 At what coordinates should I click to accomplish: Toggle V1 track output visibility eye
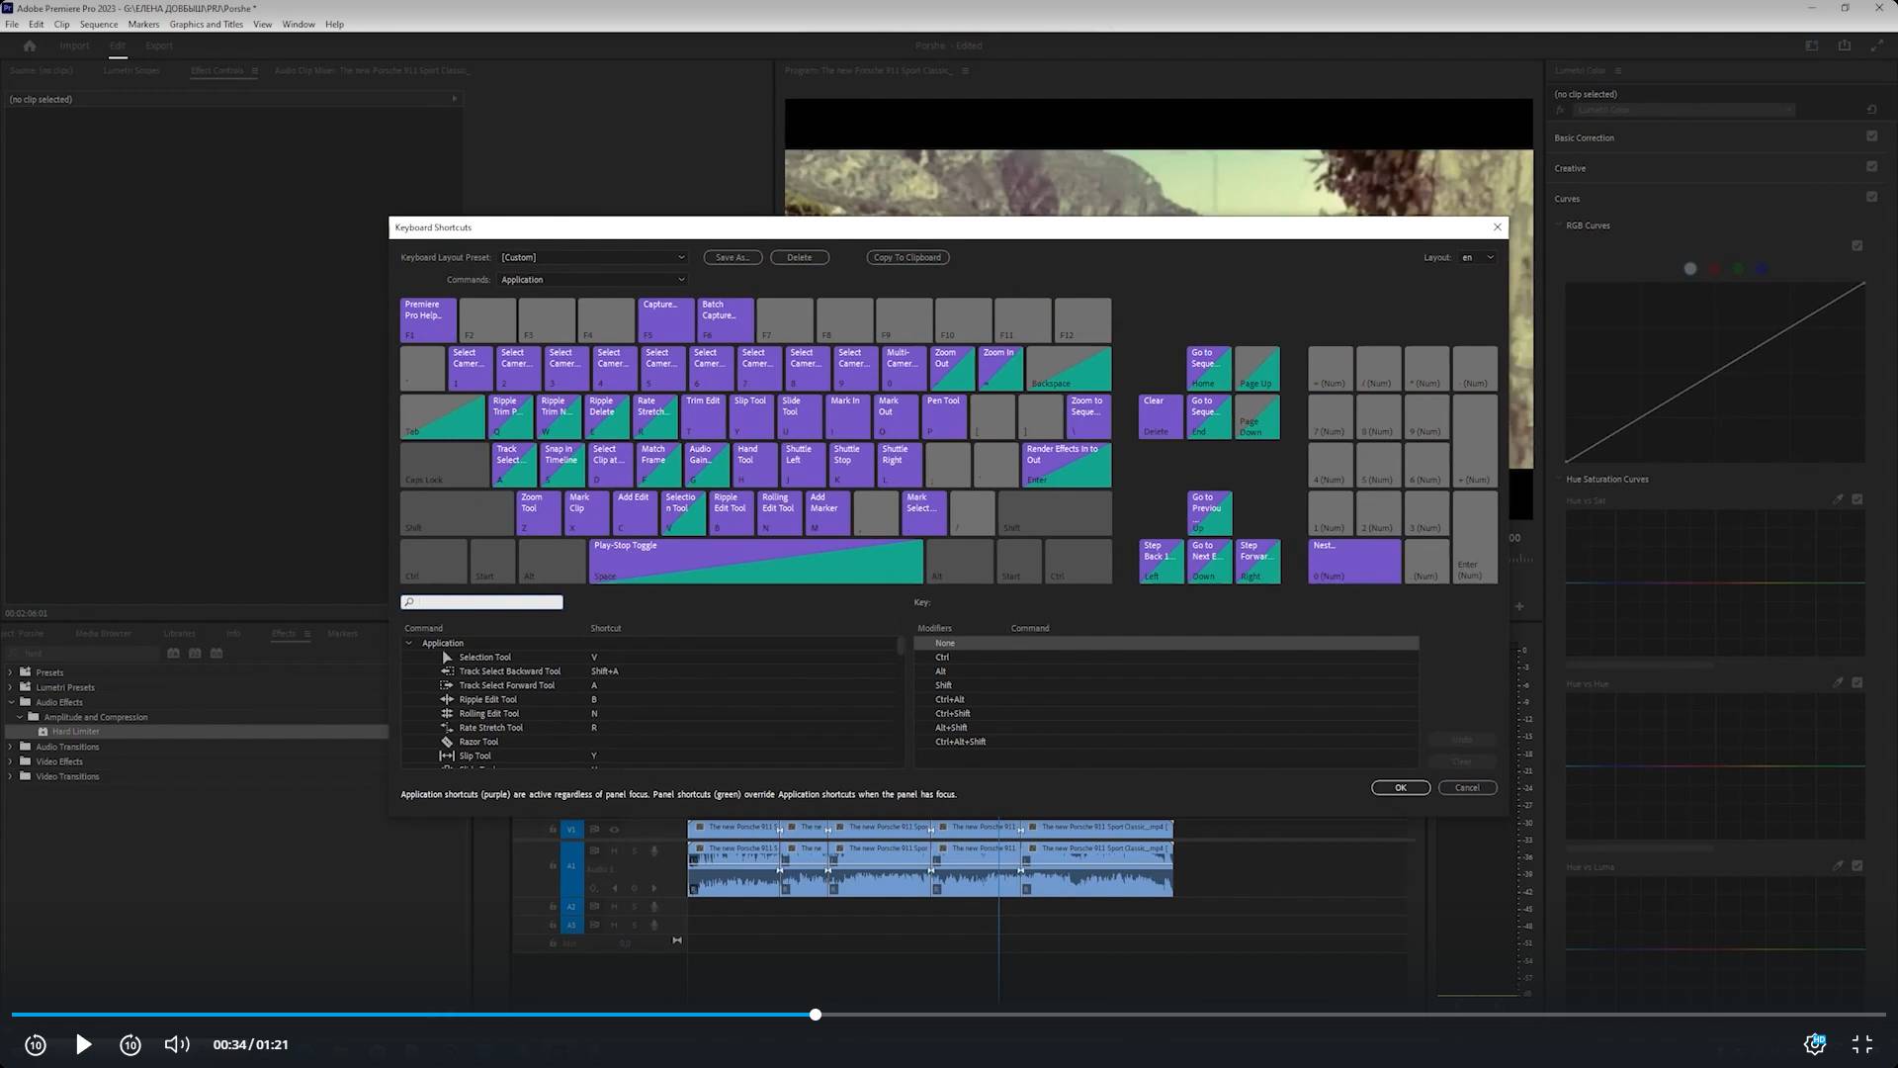(615, 830)
